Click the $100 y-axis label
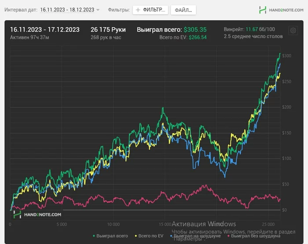This screenshot has height=244, width=308. (x=286, y=158)
